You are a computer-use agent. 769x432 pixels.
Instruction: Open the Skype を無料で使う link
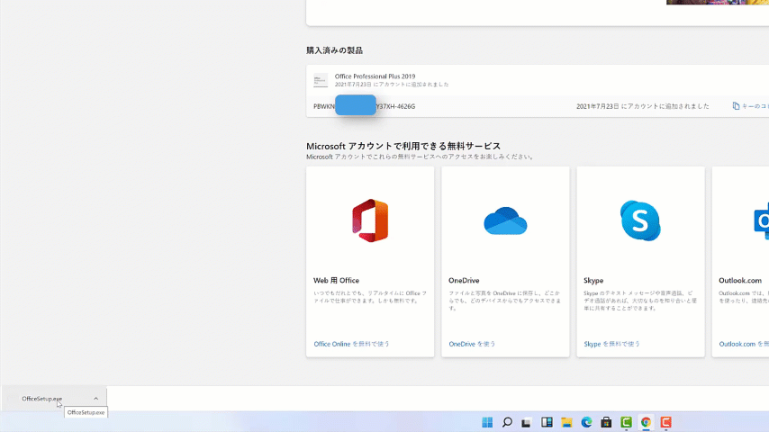pyautogui.click(x=611, y=344)
